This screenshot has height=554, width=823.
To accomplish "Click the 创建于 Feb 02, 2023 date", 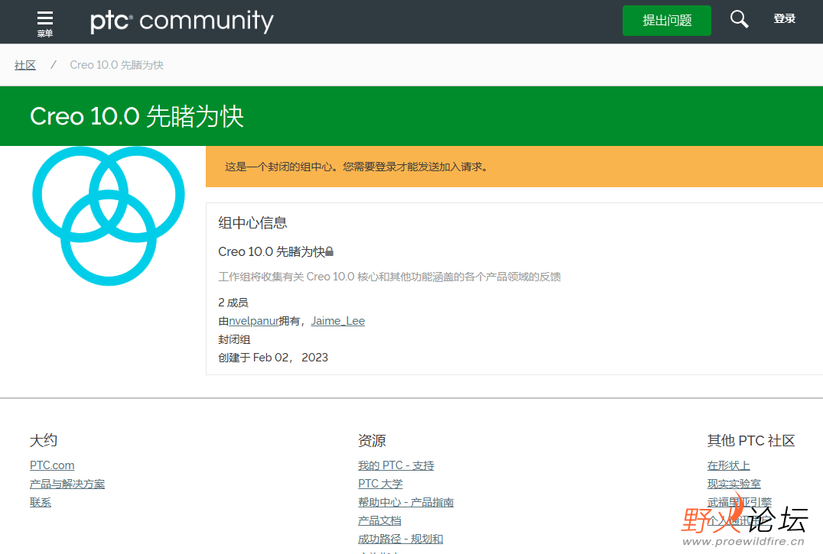I will 273,358.
